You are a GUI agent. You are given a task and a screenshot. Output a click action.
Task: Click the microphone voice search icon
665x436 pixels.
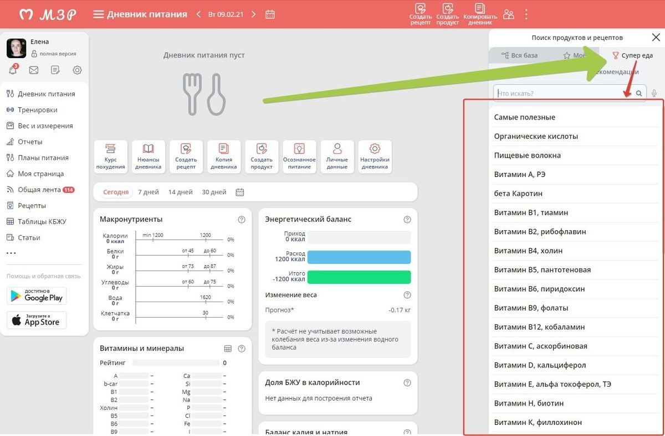click(654, 94)
